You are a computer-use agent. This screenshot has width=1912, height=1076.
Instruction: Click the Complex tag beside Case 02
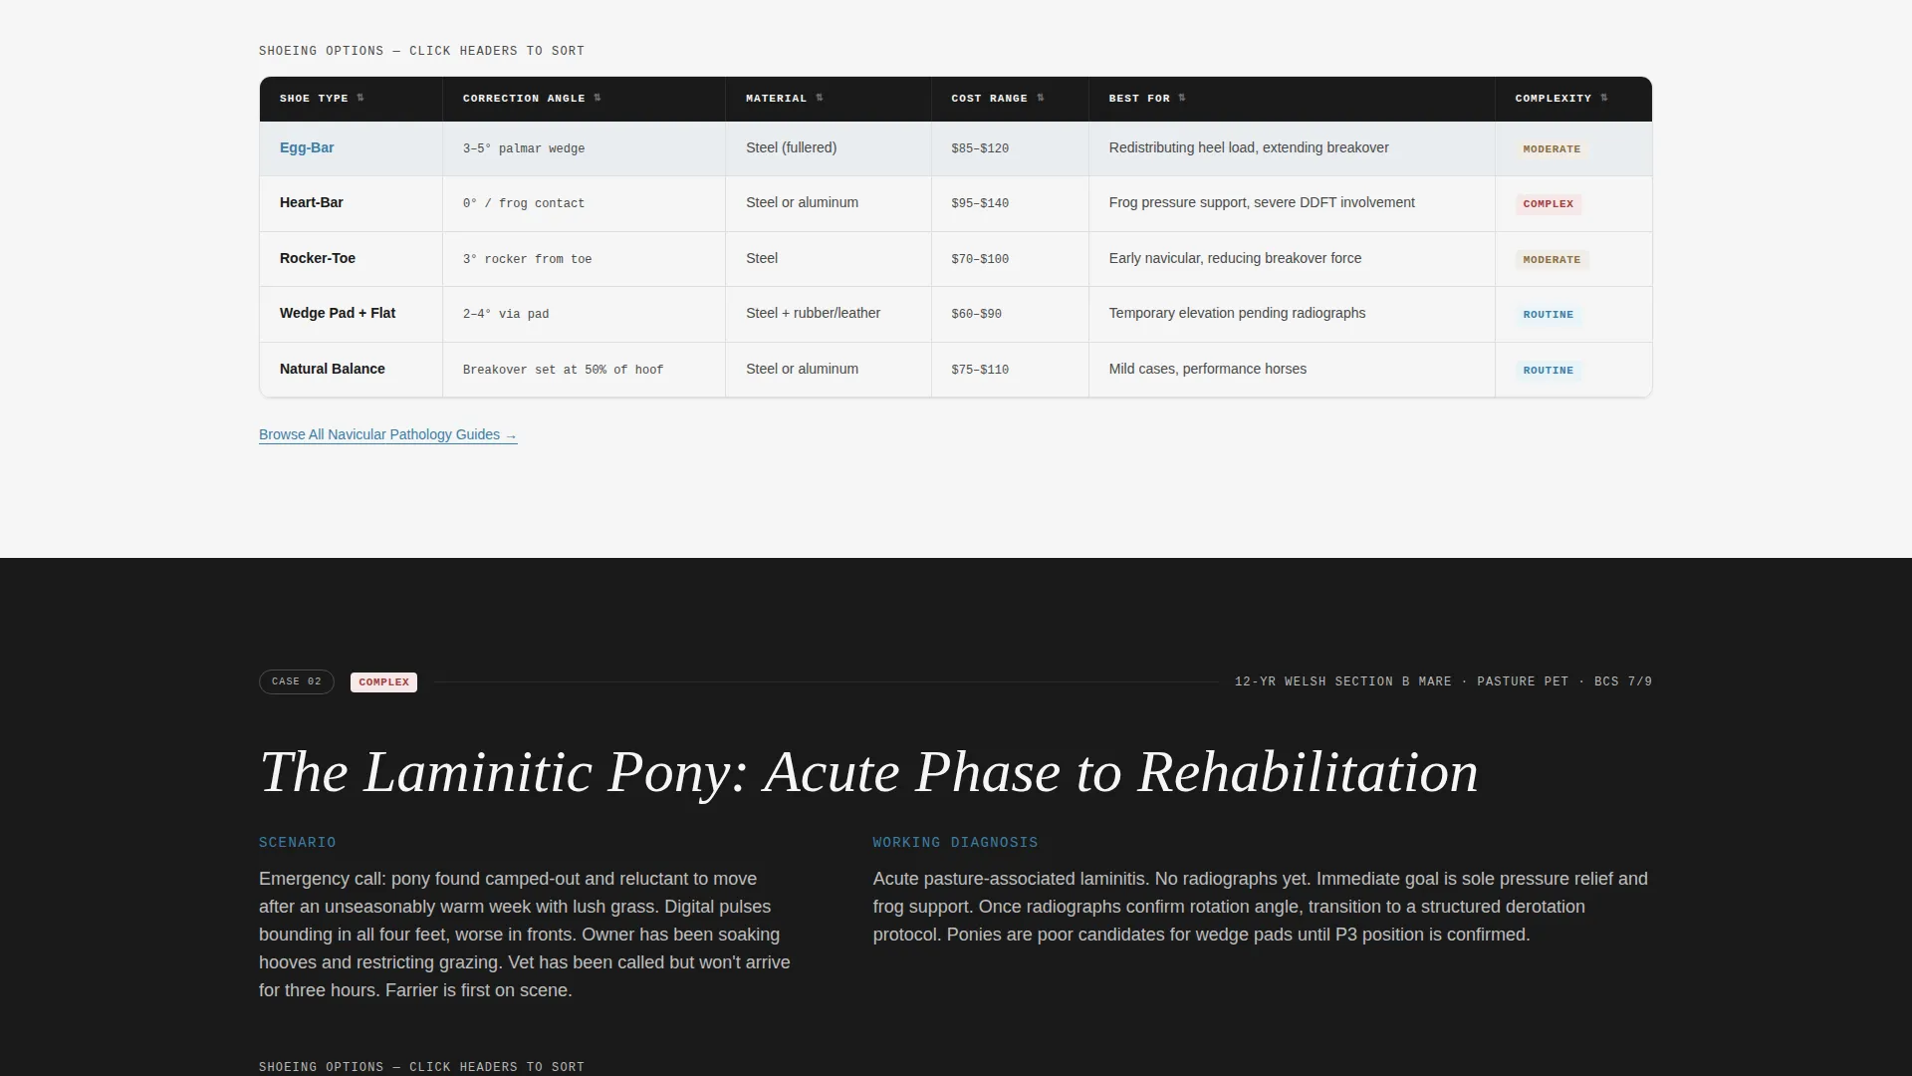383,682
